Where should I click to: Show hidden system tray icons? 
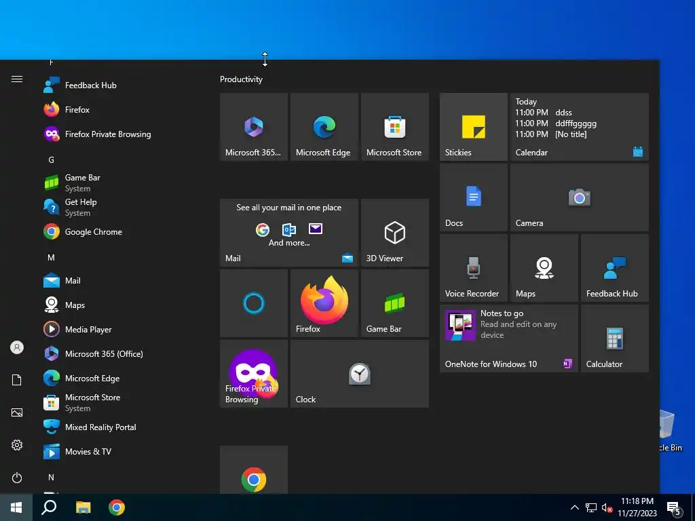[x=574, y=507]
